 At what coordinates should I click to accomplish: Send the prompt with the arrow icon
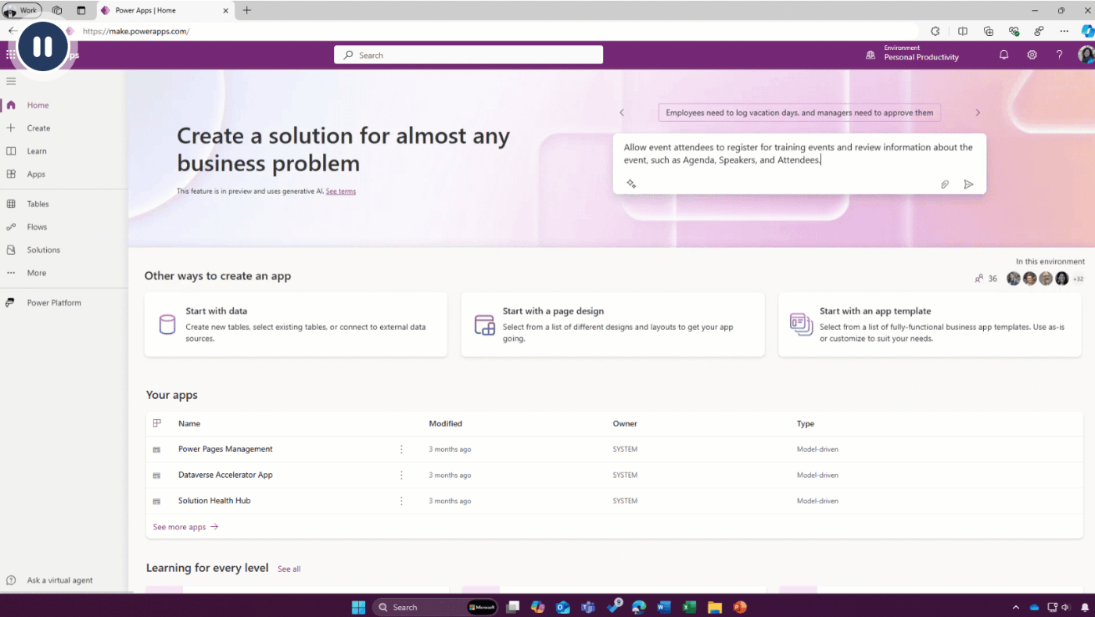[968, 185]
